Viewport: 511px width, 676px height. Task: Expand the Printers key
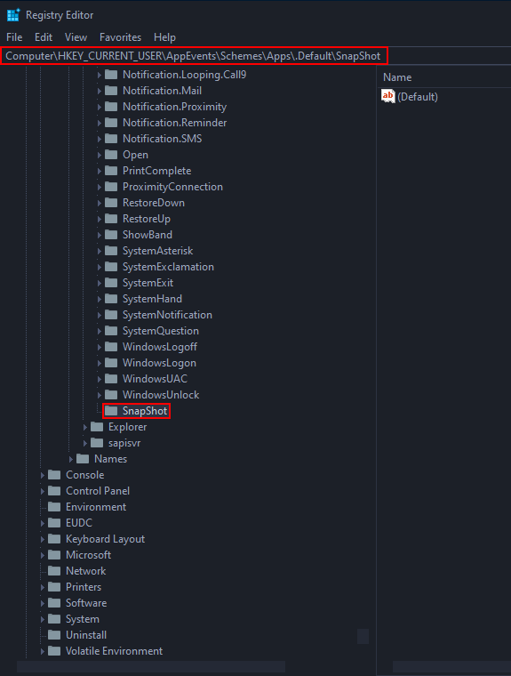[43, 587]
